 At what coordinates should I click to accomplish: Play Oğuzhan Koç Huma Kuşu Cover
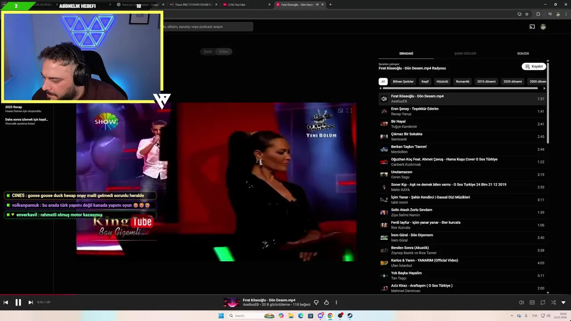pyautogui.click(x=462, y=162)
